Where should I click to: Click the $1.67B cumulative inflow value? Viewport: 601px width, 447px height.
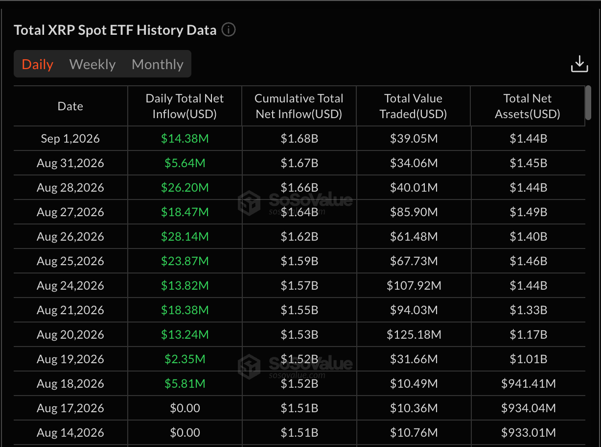click(300, 163)
